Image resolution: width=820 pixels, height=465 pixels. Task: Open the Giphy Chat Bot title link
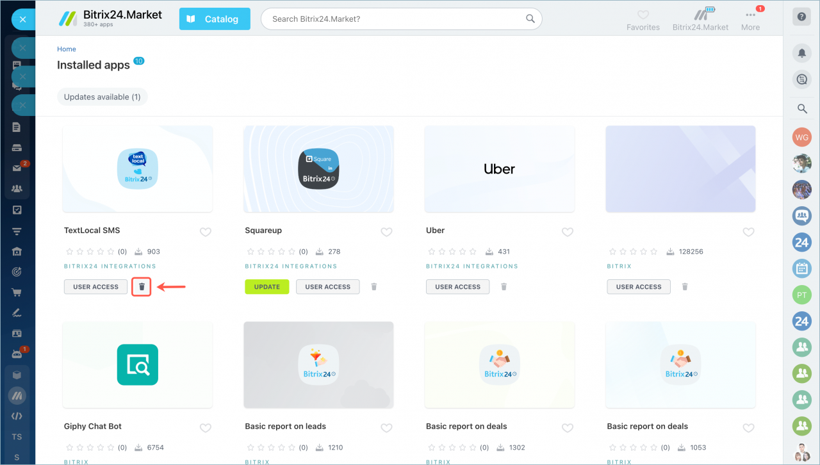[93, 426]
